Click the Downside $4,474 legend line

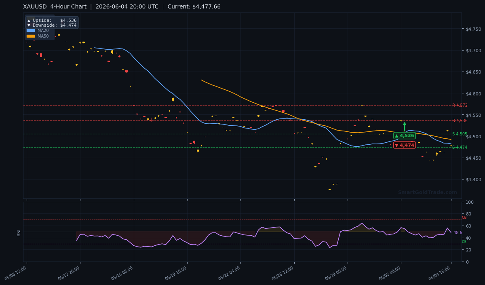[52, 25]
